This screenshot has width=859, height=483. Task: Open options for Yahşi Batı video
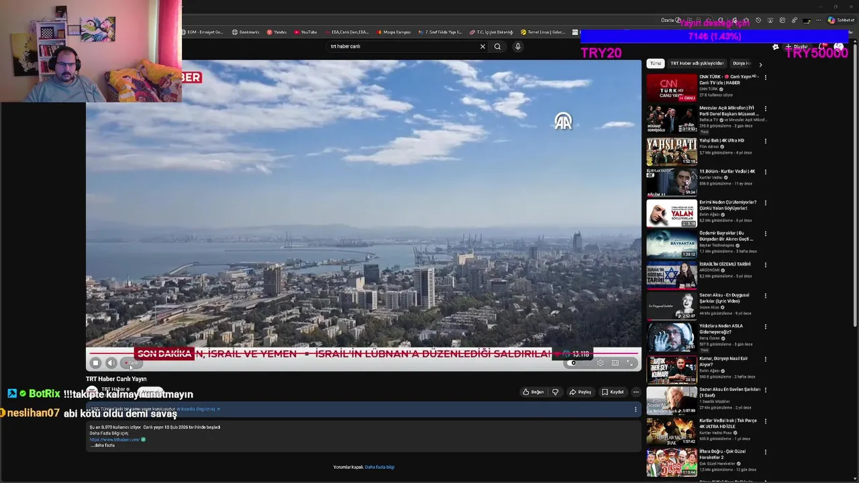(x=766, y=140)
